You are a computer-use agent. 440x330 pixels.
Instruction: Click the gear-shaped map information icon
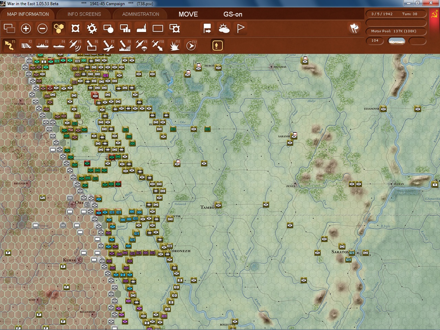[x=92, y=28]
